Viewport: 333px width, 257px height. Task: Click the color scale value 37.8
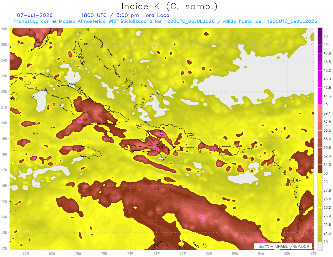click(327, 122)
